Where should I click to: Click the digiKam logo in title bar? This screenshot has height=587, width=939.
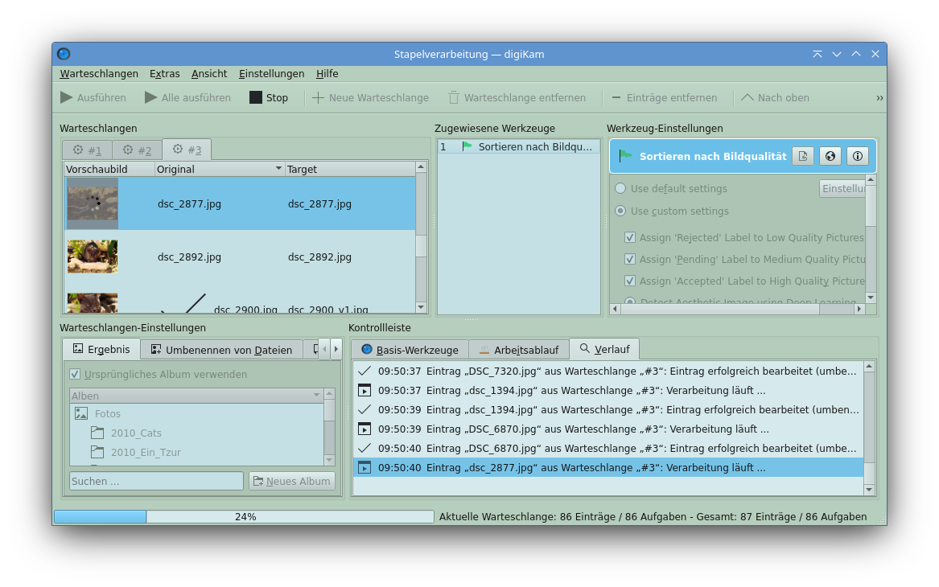point(64,54)
